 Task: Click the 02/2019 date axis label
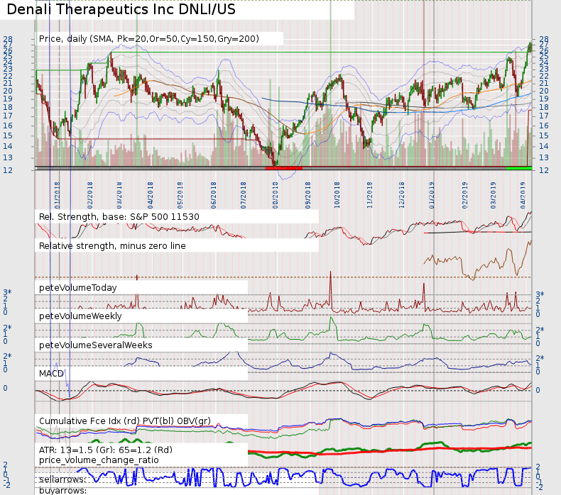(x=464, y=196)
